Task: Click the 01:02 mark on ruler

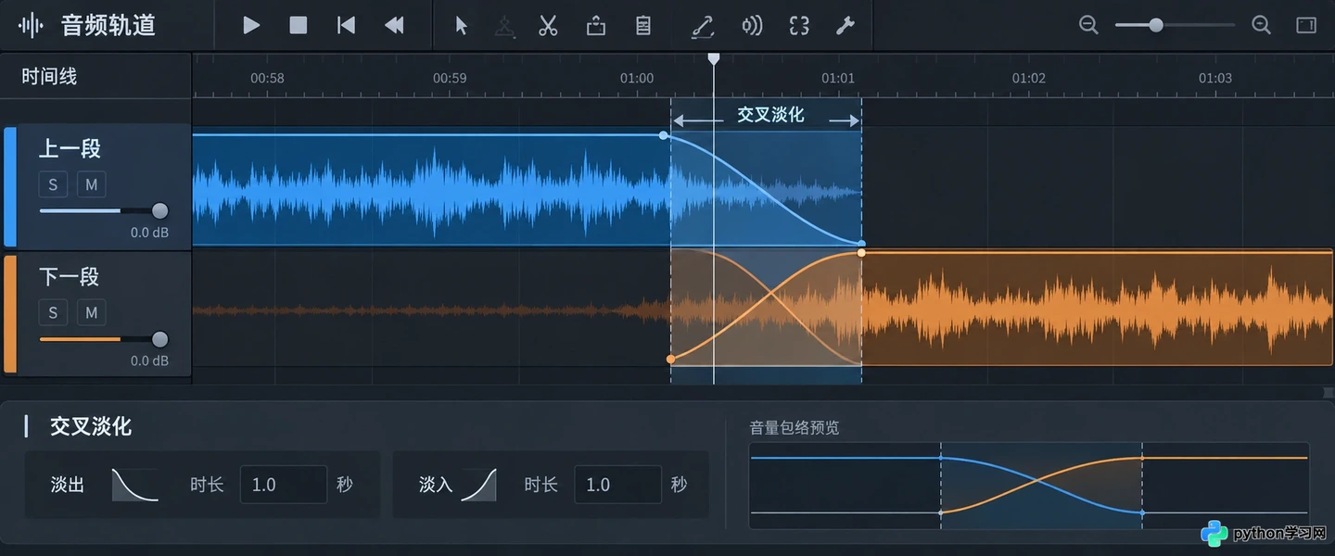Action: pyautogui.click(x=1028, y=78)
